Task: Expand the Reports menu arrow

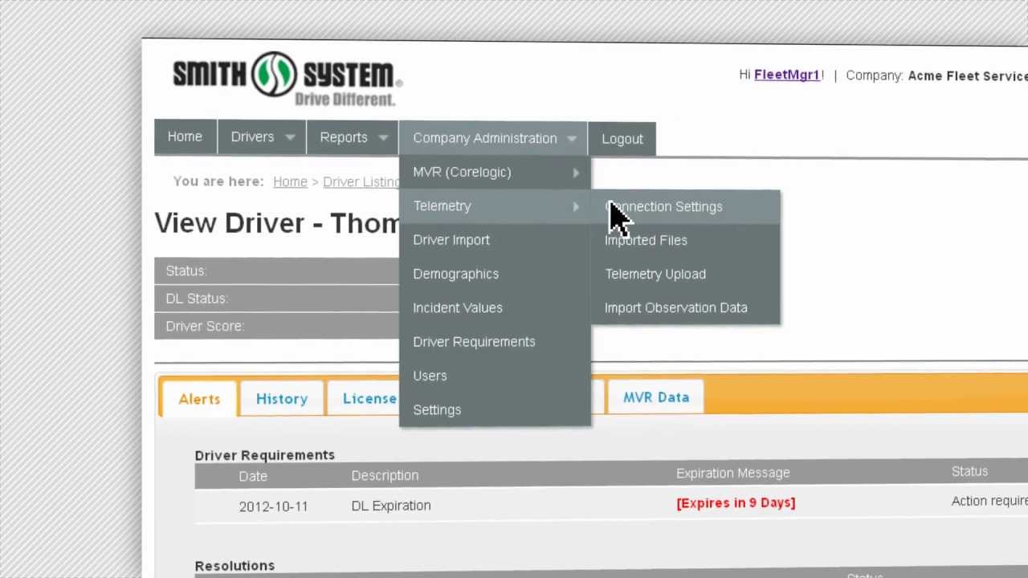Action: tap(384, 138)
